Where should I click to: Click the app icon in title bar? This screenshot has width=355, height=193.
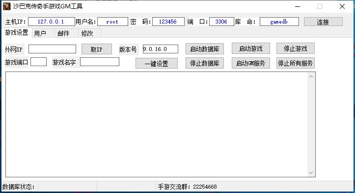coord(6,6)
